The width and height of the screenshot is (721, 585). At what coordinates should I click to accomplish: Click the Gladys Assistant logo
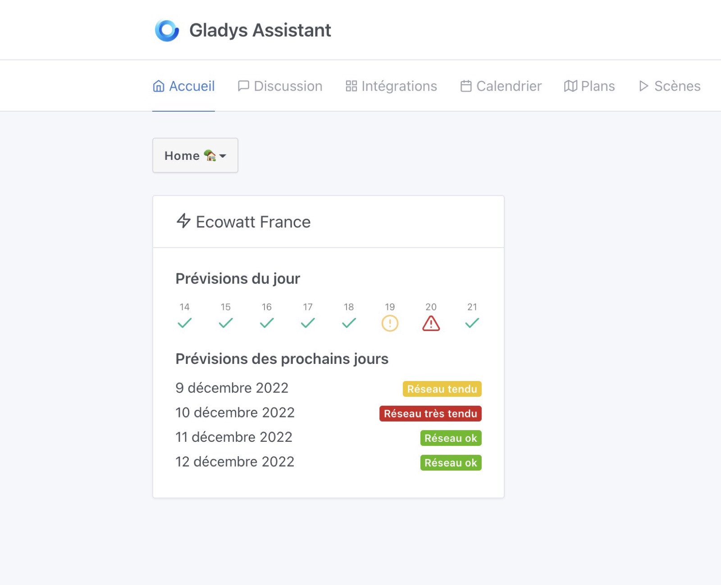(167, 30)
